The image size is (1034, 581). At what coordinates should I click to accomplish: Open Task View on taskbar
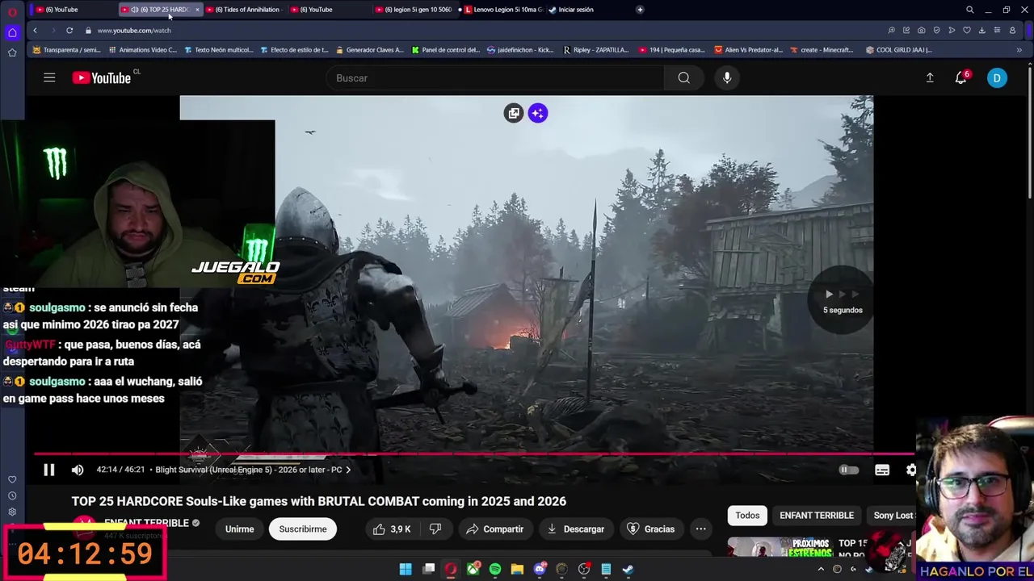coord(429,569)
